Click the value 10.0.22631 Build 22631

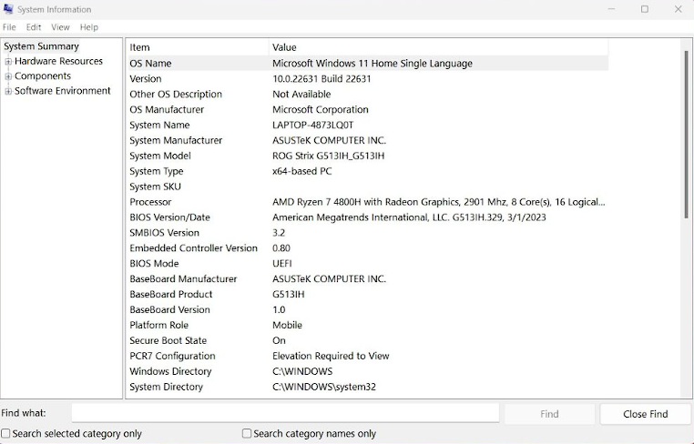coord(321,79)
